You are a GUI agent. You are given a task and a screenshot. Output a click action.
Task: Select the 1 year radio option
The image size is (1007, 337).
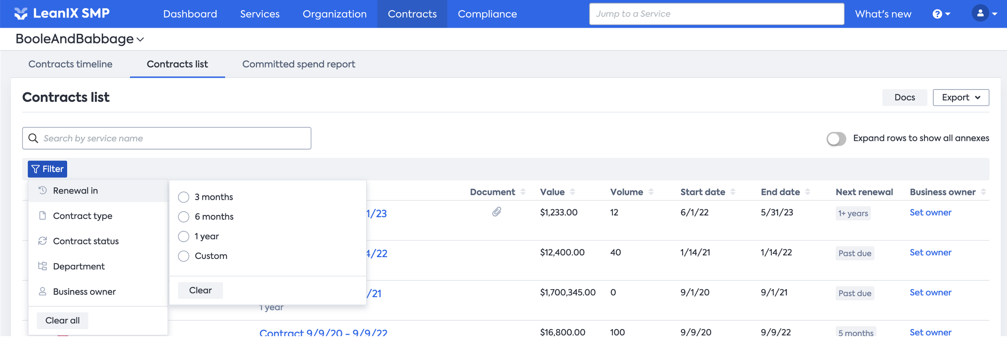point(183,237)
